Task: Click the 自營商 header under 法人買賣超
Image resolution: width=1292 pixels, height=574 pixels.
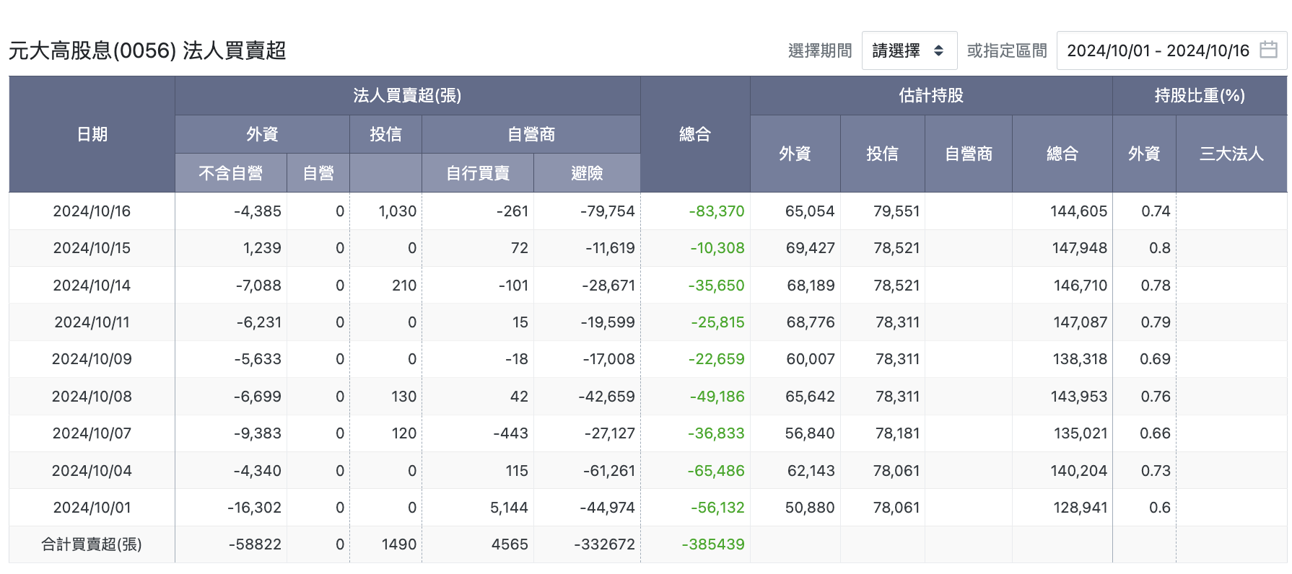Action: click(531, 134)
